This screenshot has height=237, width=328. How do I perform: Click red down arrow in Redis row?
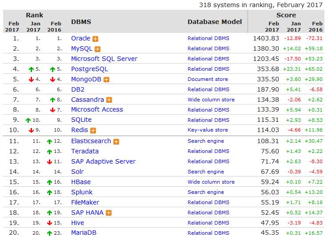coord(31,130)
